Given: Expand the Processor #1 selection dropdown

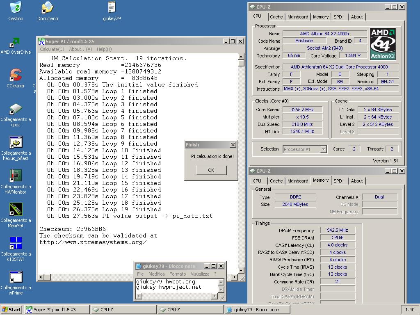Looking at the screenshot, I should coord(323,149).
